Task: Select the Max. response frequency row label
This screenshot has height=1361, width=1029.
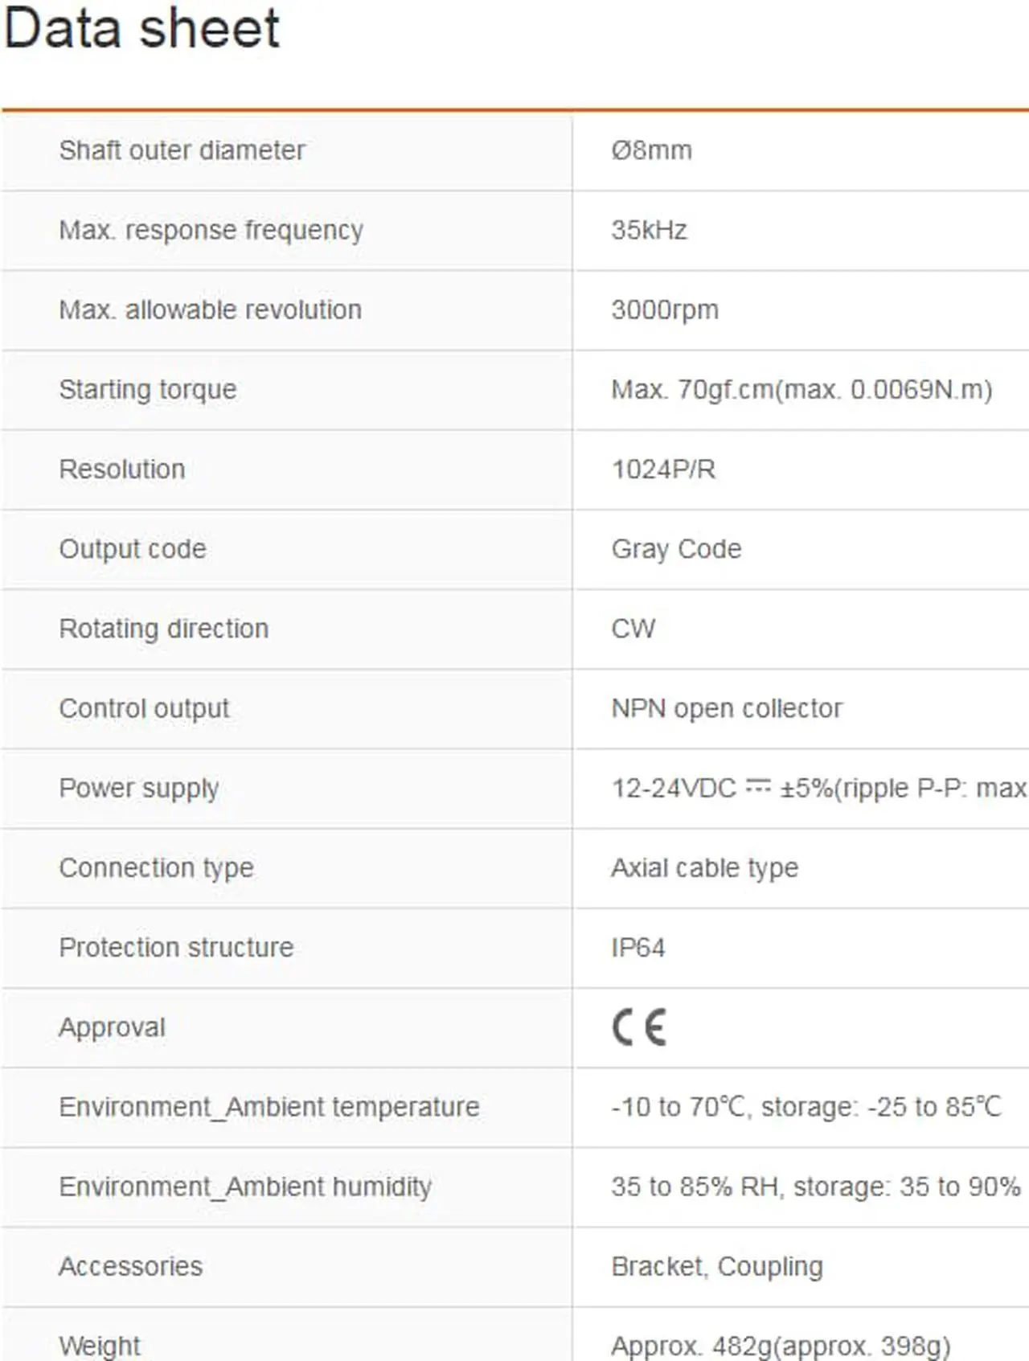Action: (211, 231)
